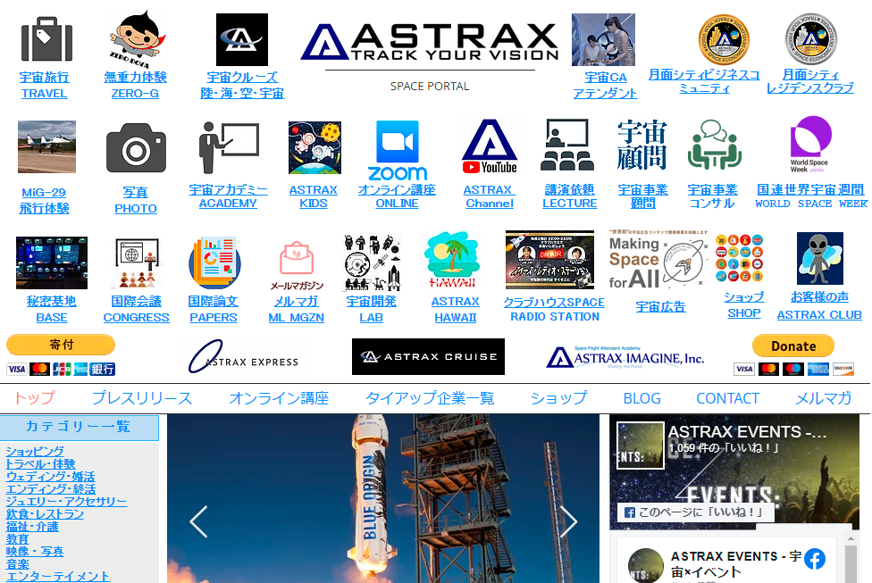Open the secret base control room image
Image resolution: width=872 pixels, height=583 pixels.
pyautogui.click(x=52, y=262)
